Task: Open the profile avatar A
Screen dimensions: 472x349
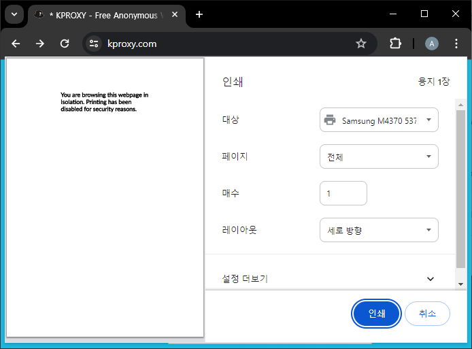Action: (x=432, y=44)
